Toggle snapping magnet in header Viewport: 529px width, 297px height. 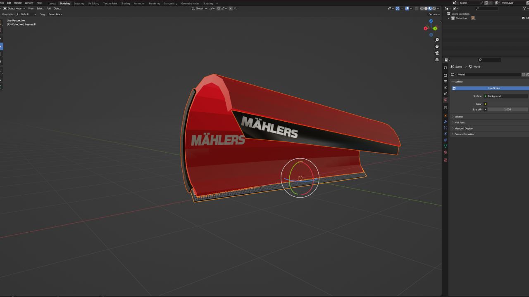coord(219,8)
